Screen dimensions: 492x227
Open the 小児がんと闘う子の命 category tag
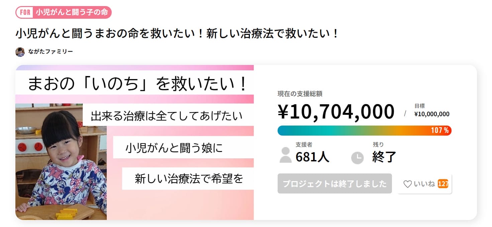click(x=72, y=13)
